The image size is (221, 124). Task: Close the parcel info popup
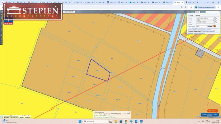coord(130,112)
